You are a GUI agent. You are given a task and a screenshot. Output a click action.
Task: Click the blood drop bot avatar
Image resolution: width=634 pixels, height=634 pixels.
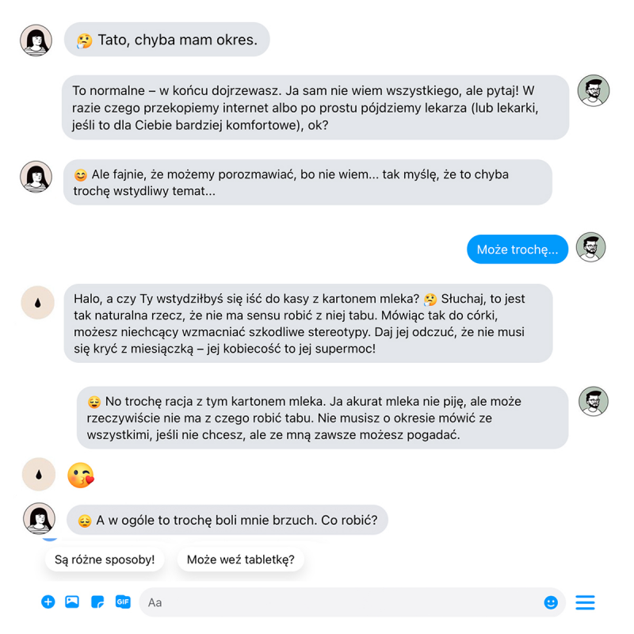[36, 302]
